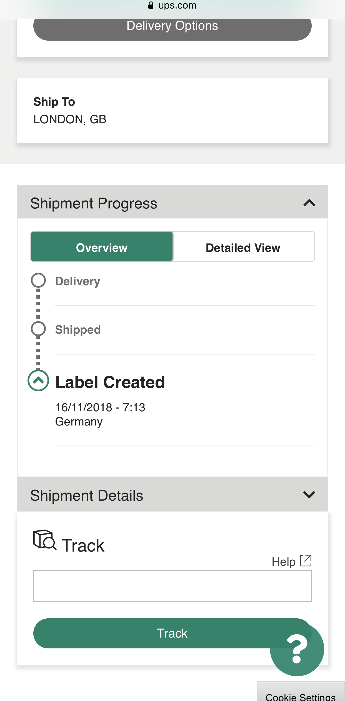
Task: Click the Shipped step circle marker
Action: pyautogui.click(x=38, y=329)
